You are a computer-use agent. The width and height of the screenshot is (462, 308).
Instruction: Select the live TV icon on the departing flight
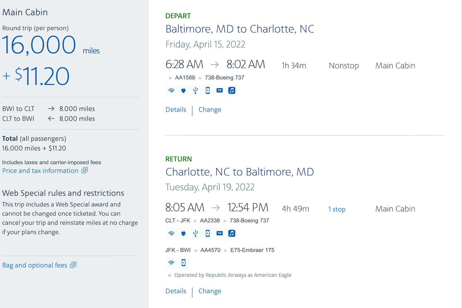point(219,90)
